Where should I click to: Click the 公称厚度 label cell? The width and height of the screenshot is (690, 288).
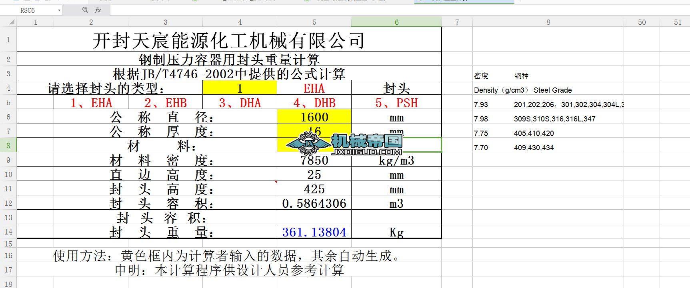[x=165, y=131]
